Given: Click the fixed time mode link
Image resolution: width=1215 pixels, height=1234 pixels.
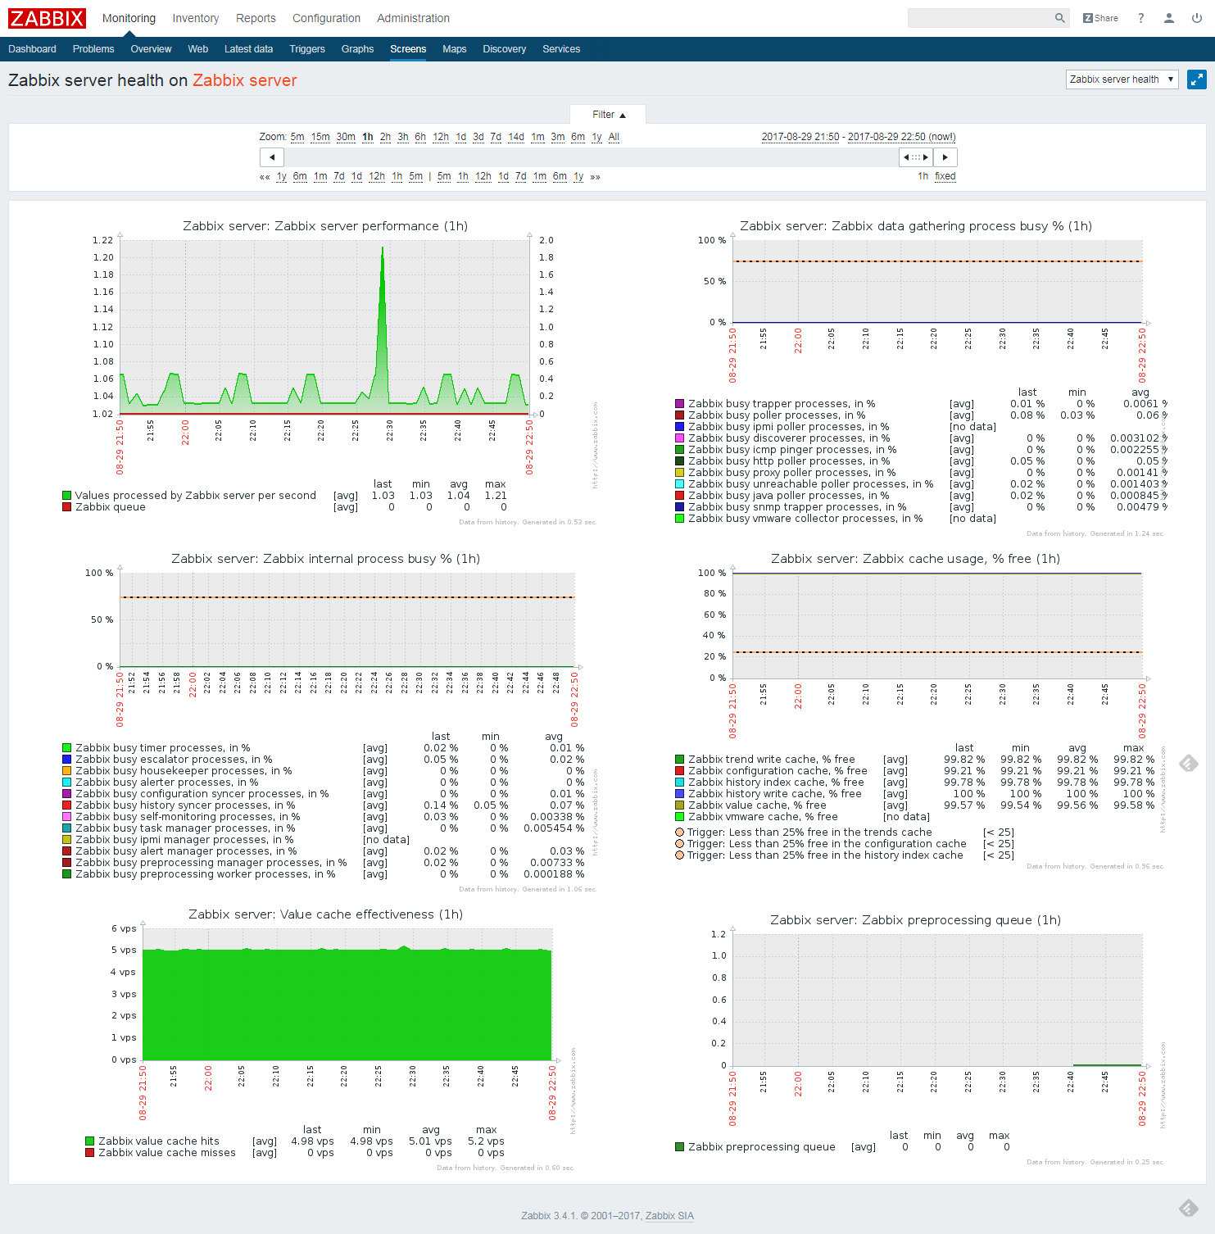Looking at the screenshot, I should (945, 176).
